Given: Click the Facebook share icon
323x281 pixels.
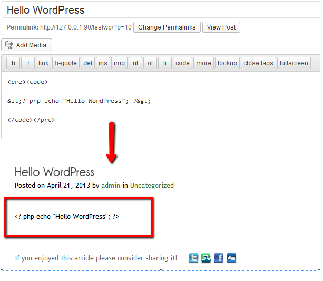Looking at the screenshot, I should coord(219,258).
